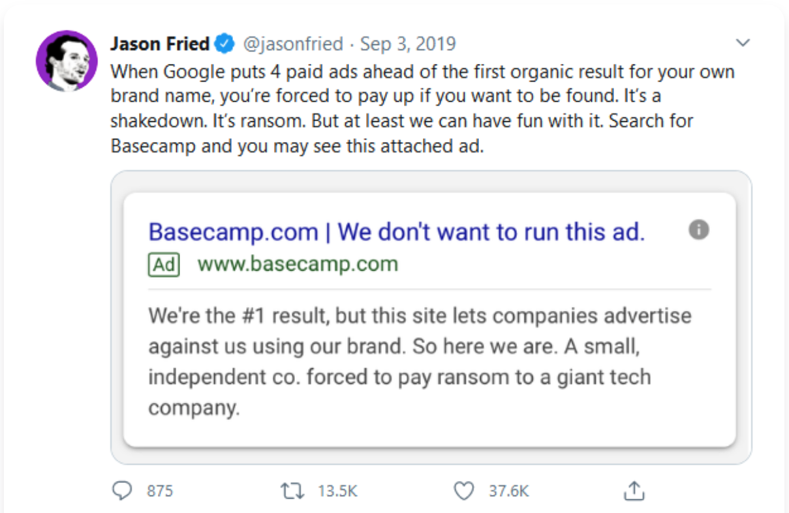Open Jason Fried display name link
Screen dimensions: 789x513
point(160,44)
